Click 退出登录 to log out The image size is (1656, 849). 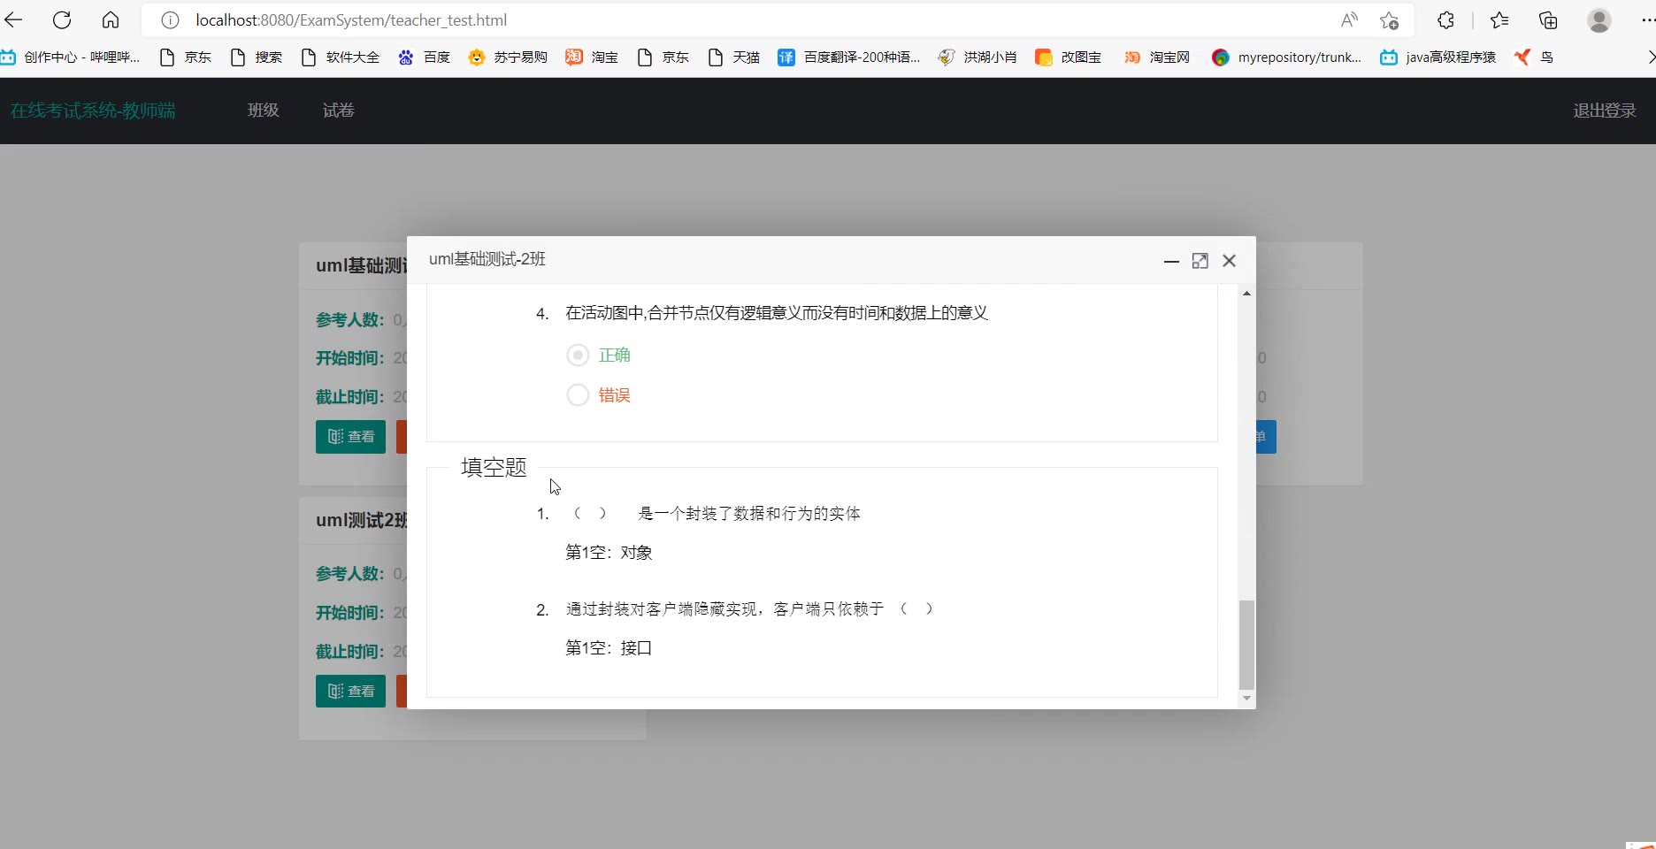(x=1604, y=111)
